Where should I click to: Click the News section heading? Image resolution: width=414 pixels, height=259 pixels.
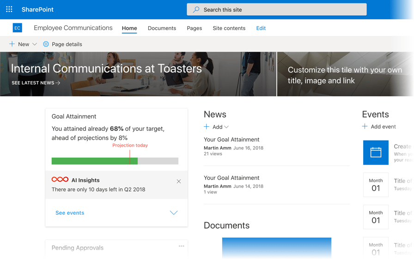pos(215,114)
